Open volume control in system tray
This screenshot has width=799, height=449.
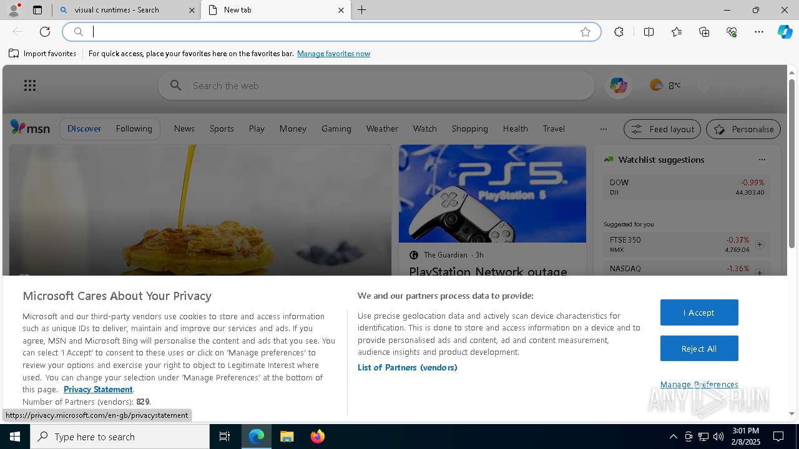tap(718, 437)
